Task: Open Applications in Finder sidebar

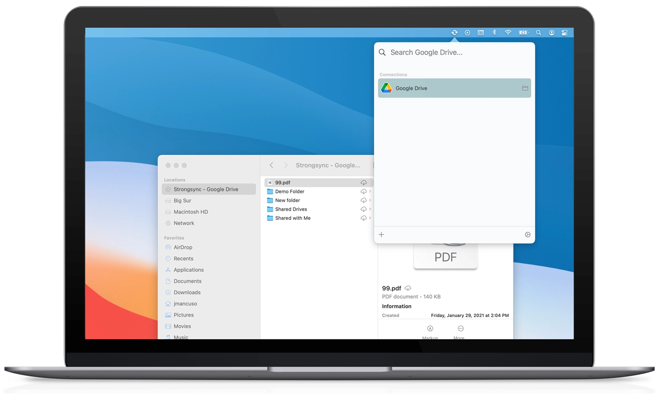Action: [208, 270]
